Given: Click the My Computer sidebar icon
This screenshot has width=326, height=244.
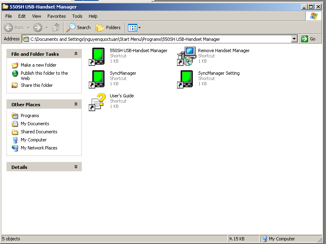Looking at the screenshot, I should pos(15,140).
